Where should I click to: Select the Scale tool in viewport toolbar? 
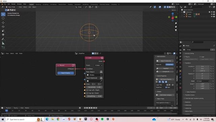[x=3, y=31]
